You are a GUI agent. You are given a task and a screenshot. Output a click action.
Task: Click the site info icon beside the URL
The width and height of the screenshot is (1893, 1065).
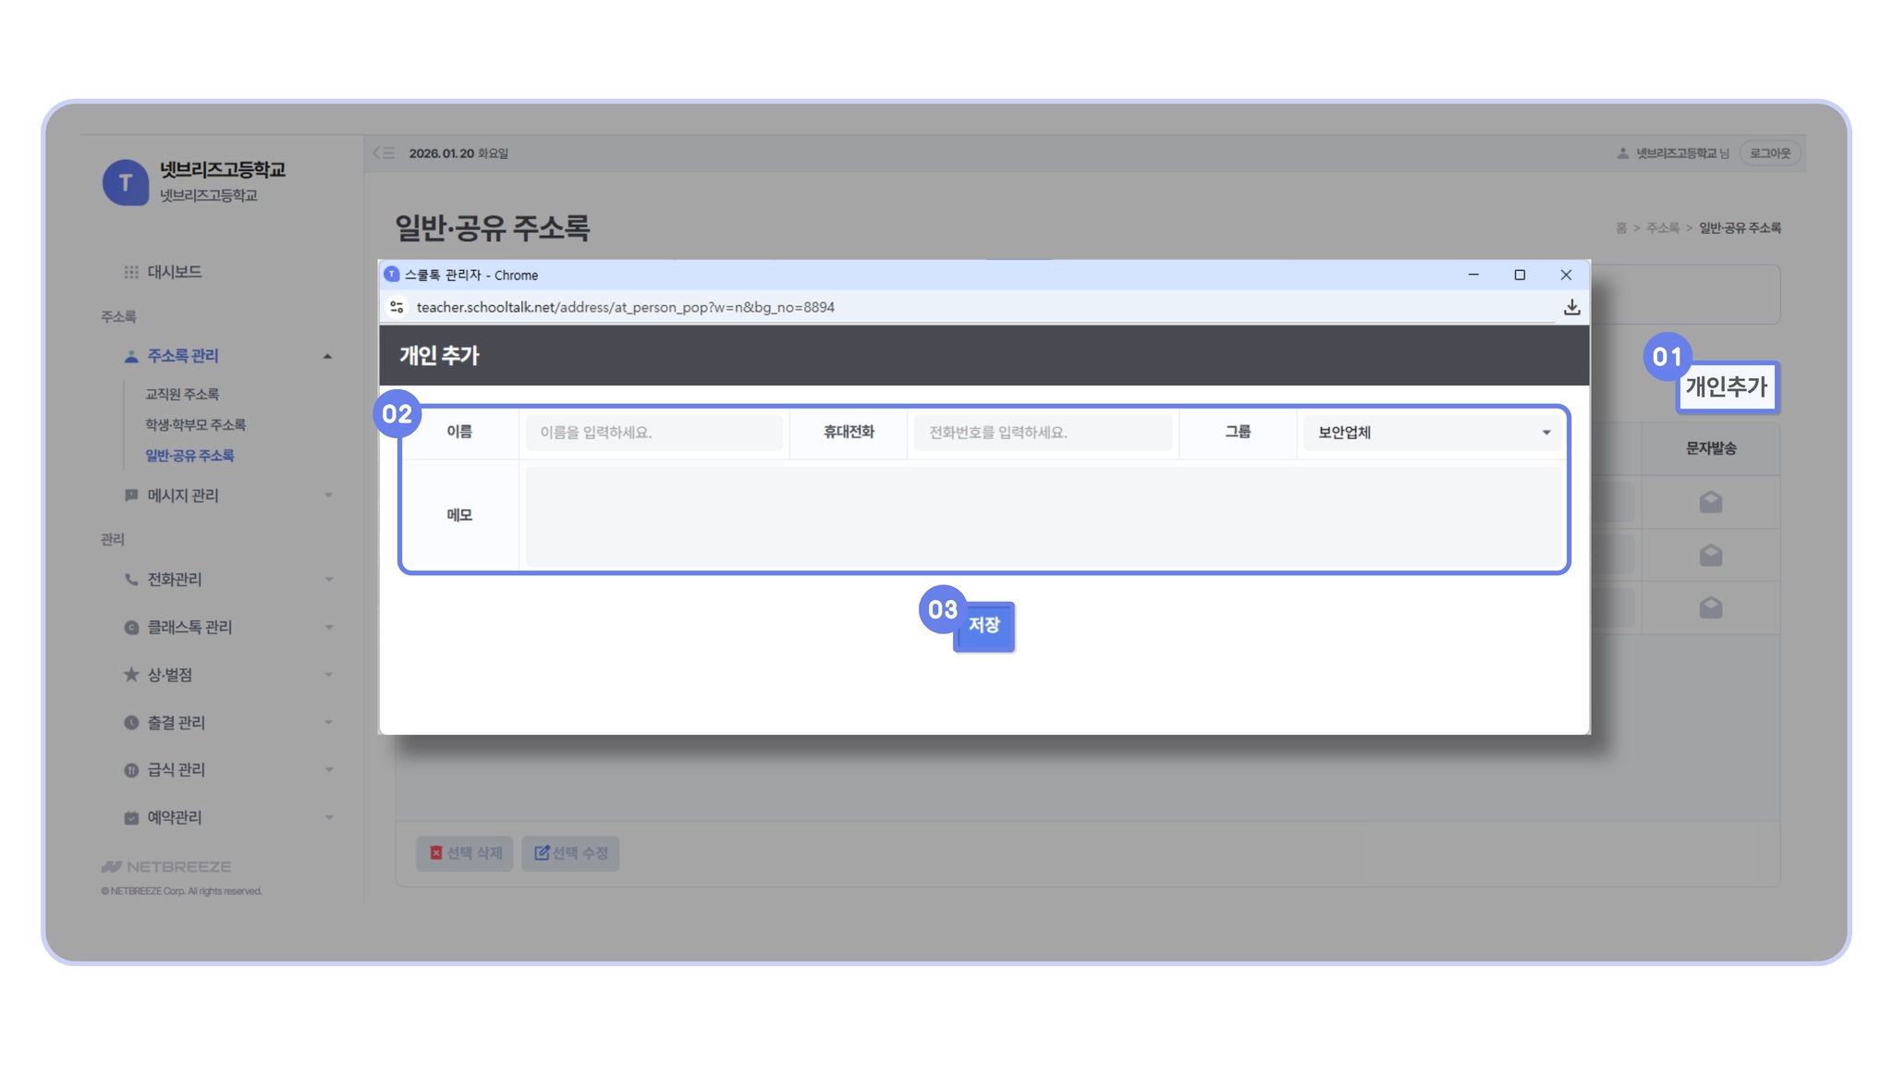click(397, 307)
